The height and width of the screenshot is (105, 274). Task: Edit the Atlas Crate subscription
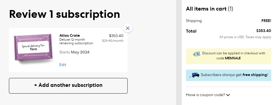point(63,65)
